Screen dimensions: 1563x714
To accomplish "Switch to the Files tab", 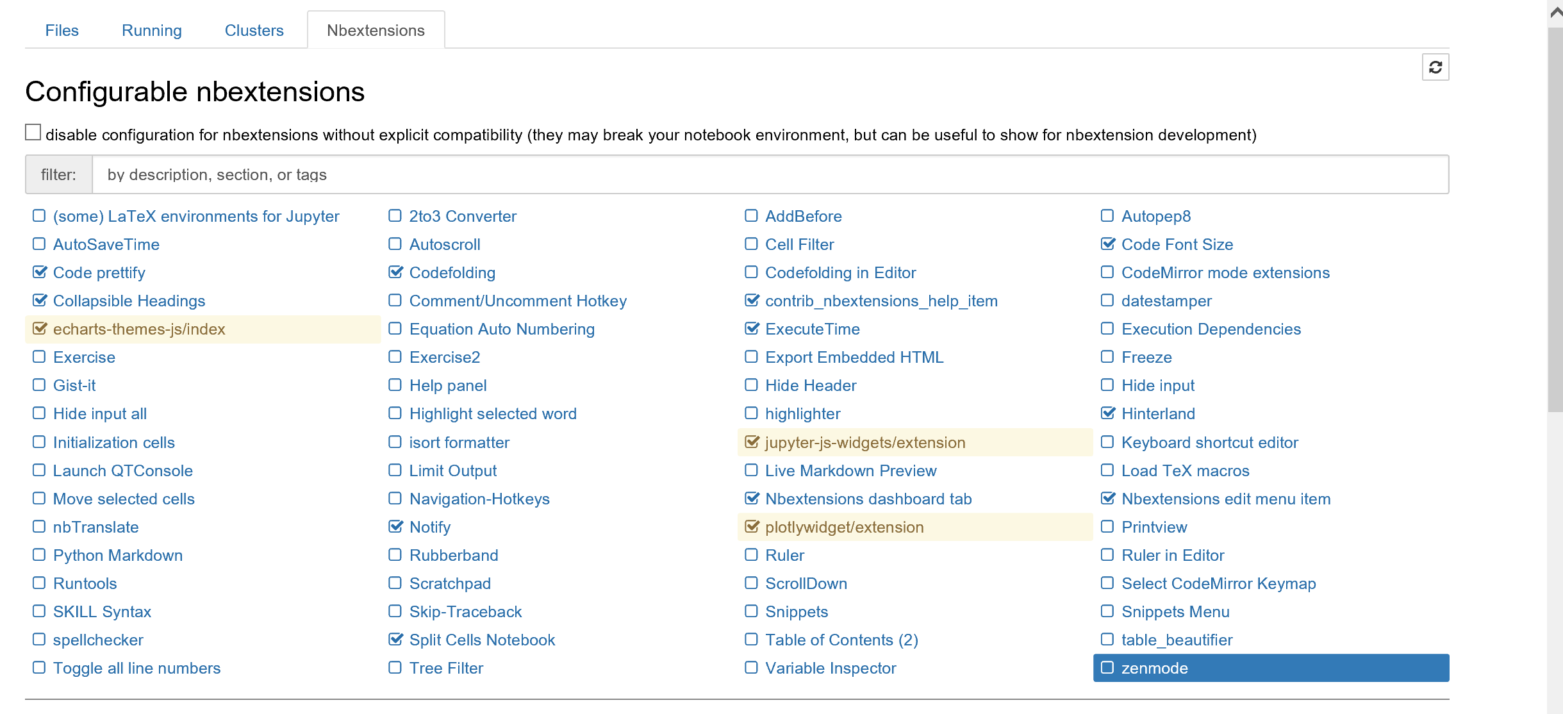I will click(x=61, y=30).
